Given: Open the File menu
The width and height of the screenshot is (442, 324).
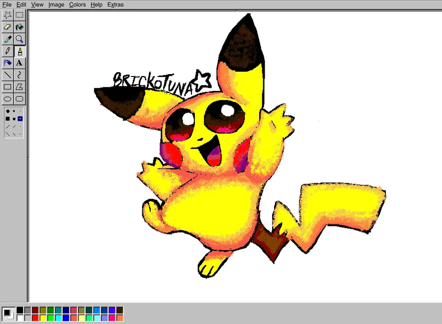Looking at the screenshot, I should tap(7, 4).
